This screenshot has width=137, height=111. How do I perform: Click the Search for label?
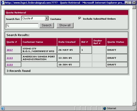point(13,19)
